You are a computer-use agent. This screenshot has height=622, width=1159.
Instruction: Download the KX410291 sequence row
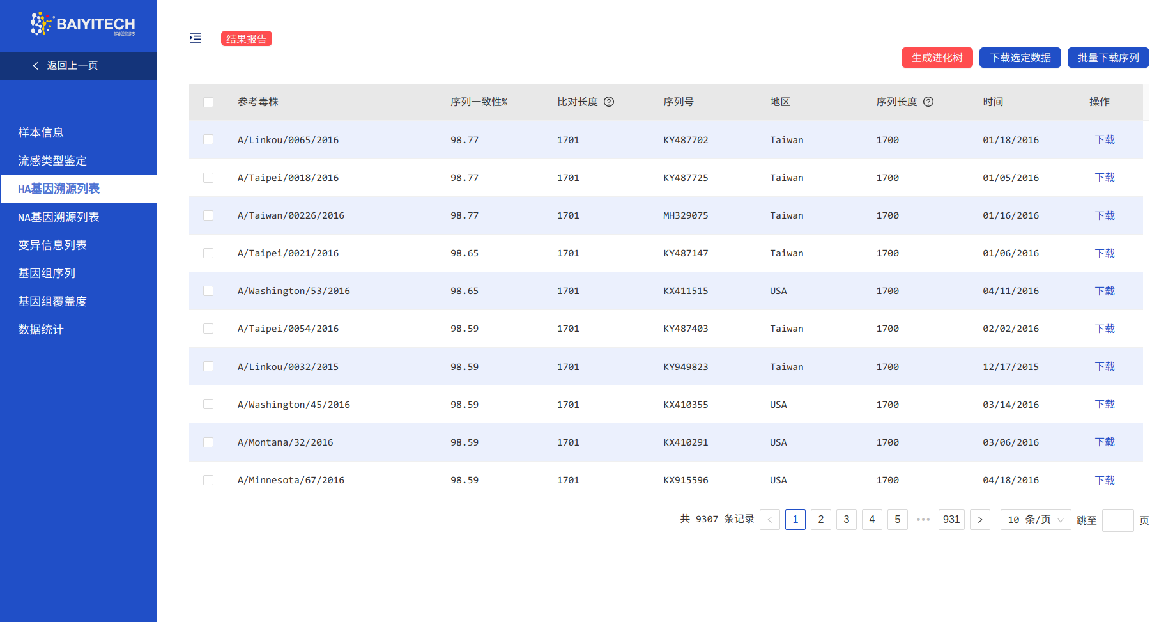[1105, 442]
